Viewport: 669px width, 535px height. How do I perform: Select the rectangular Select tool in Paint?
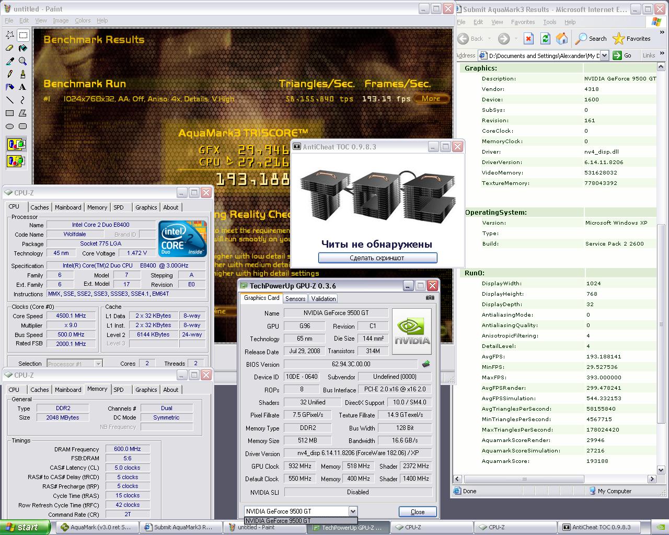(23, 35)
